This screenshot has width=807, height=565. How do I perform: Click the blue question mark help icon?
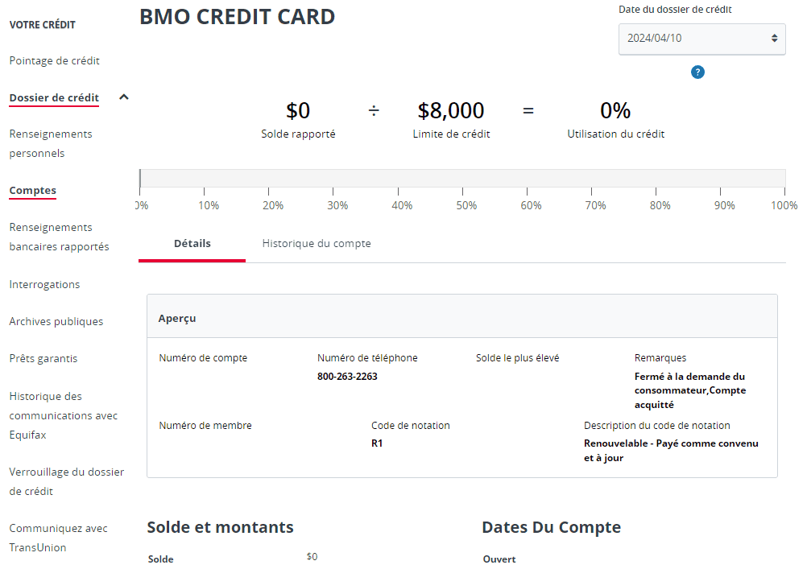pos(697,72)
